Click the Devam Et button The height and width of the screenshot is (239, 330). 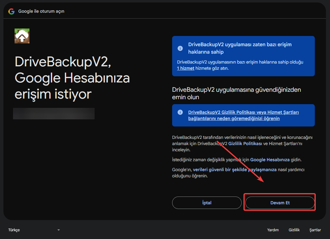280,203
